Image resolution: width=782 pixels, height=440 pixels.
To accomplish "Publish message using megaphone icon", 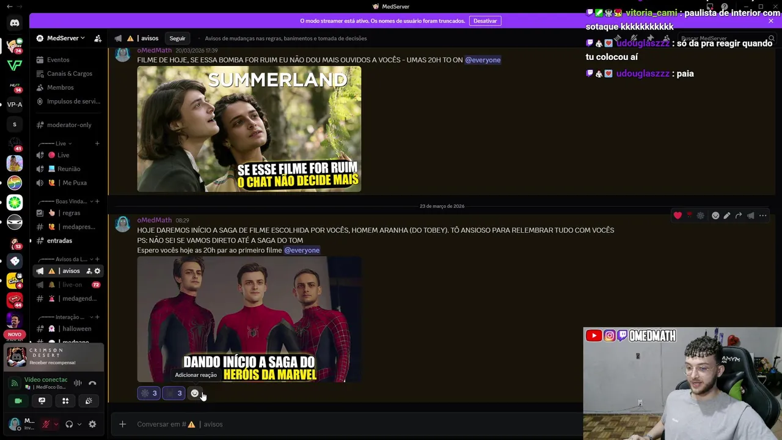I will pos(750,215).
